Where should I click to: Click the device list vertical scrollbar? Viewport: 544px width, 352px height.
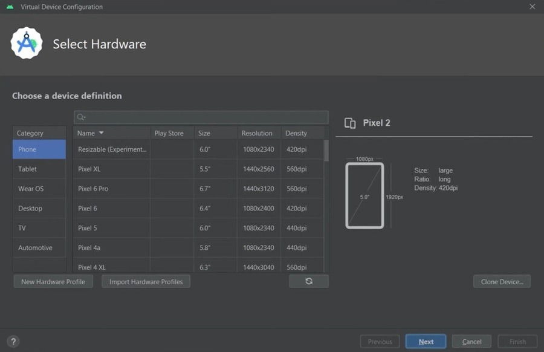(326, 151)
